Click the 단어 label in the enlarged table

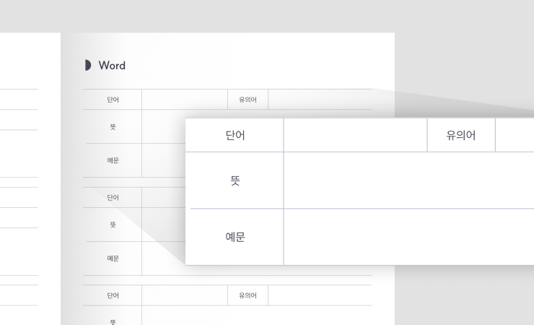(x=235, y=135)
